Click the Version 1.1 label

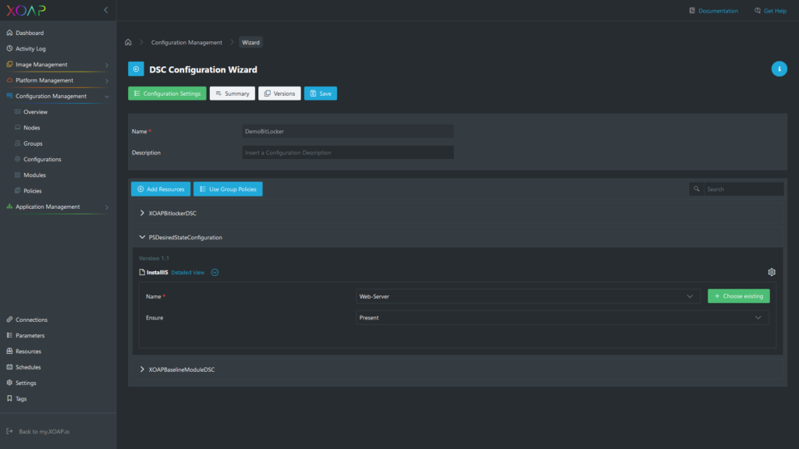tap(154, 258)
